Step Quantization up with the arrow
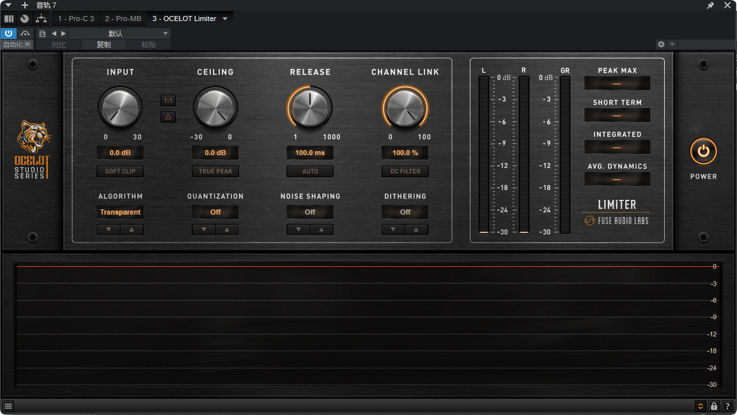 226,230
